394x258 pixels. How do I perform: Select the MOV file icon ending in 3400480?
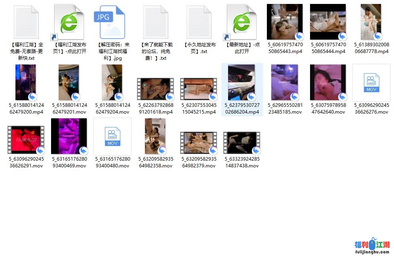click(x=112, y=136)
